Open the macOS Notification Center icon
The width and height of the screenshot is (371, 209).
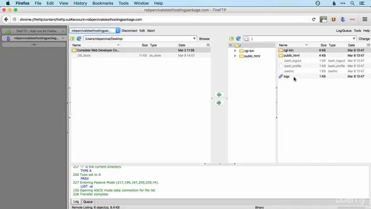[x=362, y=3]
